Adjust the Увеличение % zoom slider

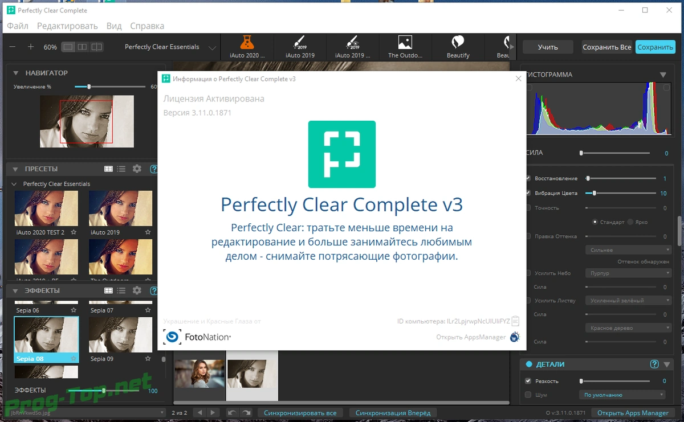pyautogui.click(x=110, y=87)
